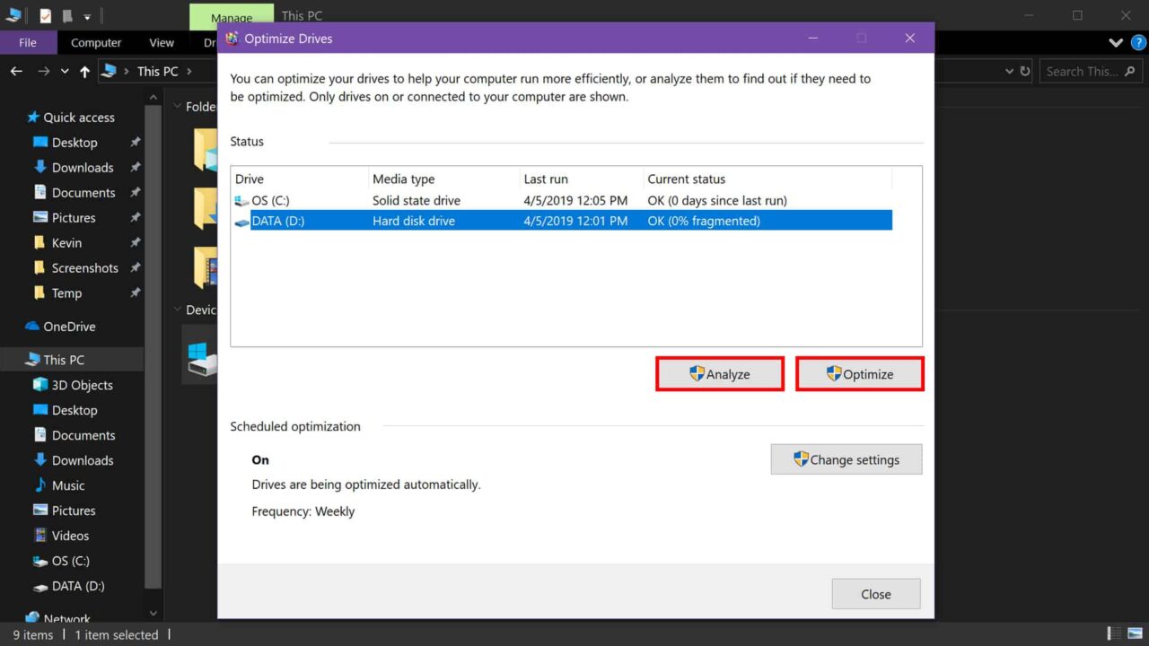
Task: Select the OS (C:) row in the drive list
Action: 449,200
